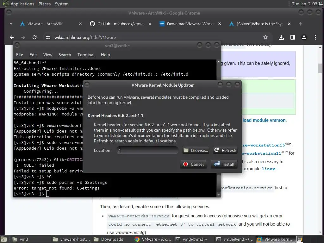Click the Chrome page scrollbar thumb
The height and width of the screenshot is (243, 324).
[x=320, y=68]
